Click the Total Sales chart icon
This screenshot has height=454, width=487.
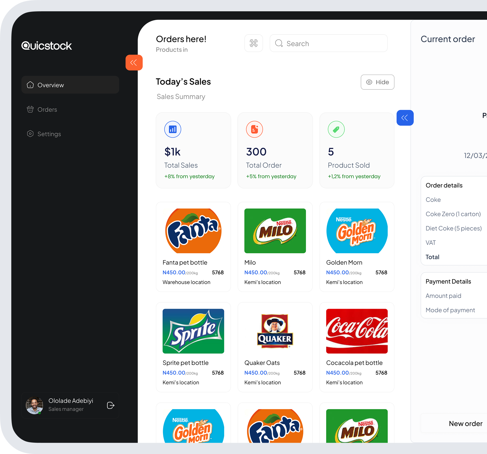click(173, 129)
